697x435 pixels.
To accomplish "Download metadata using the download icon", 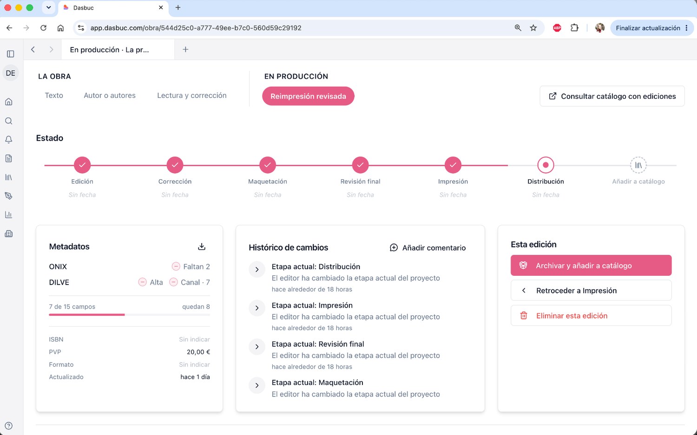I will coord(202,247).
